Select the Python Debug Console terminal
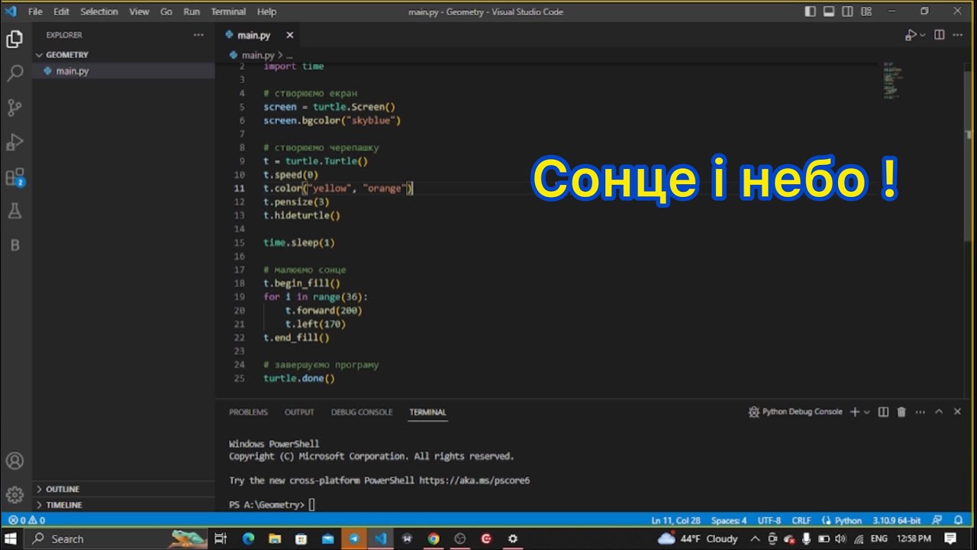Screen dimensions: 977x550 (795, 412)
